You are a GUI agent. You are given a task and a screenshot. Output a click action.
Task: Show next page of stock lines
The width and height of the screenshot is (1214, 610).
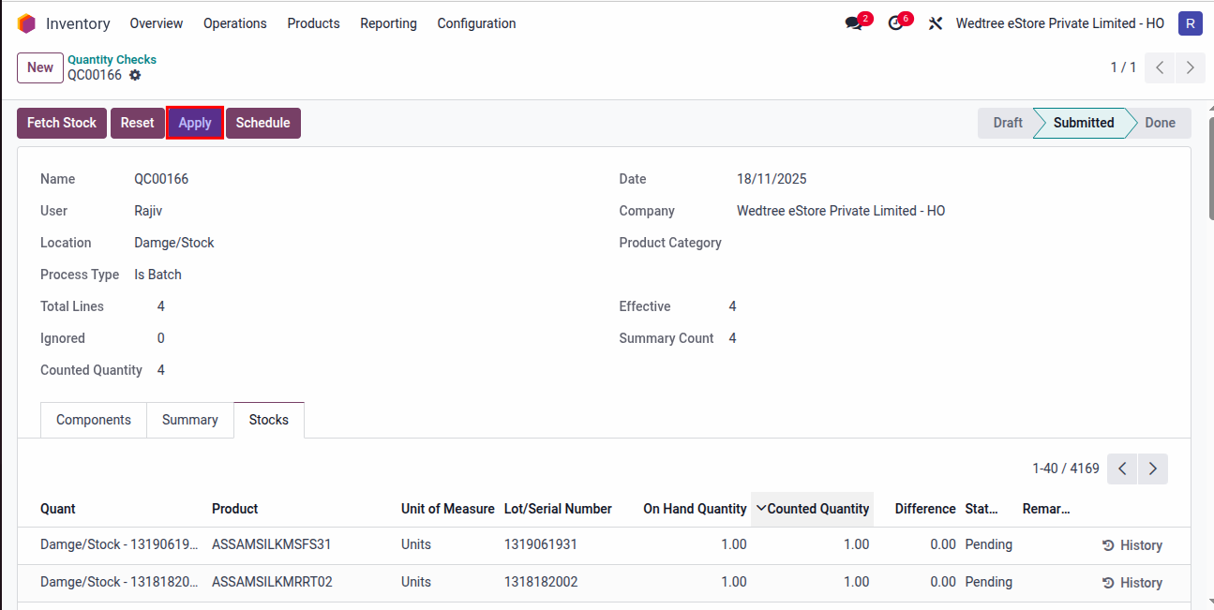[x=1153, y=469]
